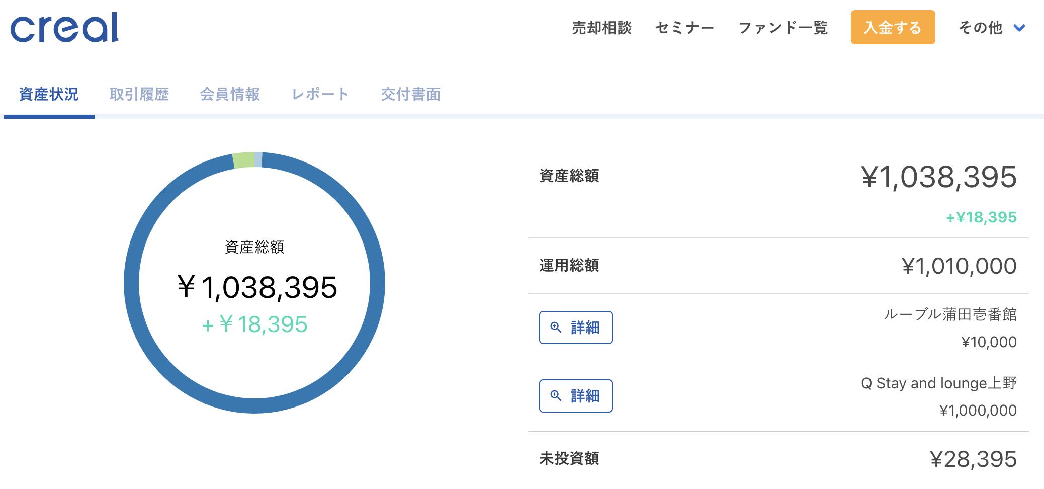1044x489 pixels.
Task: Click the creal logo
Action: pyautogui.click(x=64, y=28)
